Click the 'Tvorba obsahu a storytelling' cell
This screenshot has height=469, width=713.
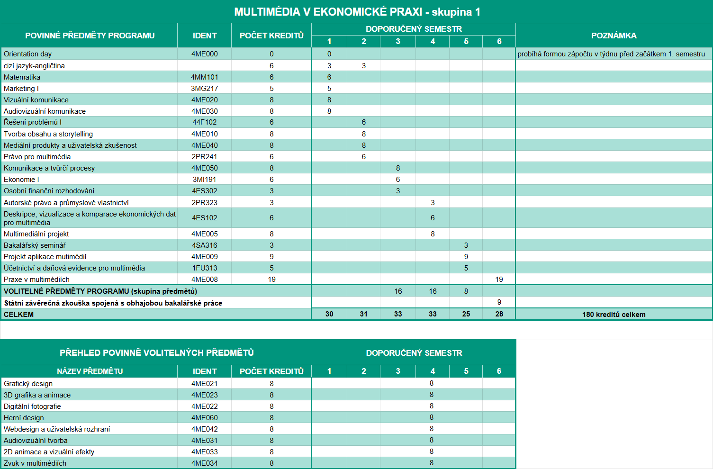[48, 134]
